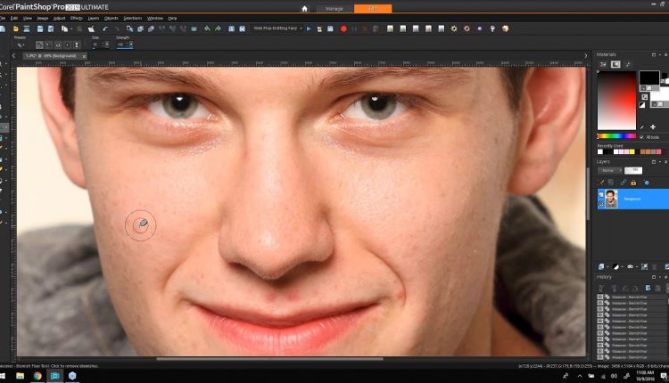Click the white background color swatch
Image resolution: width=669 pixels, height=383 pixels.
(x=661, y=95)
